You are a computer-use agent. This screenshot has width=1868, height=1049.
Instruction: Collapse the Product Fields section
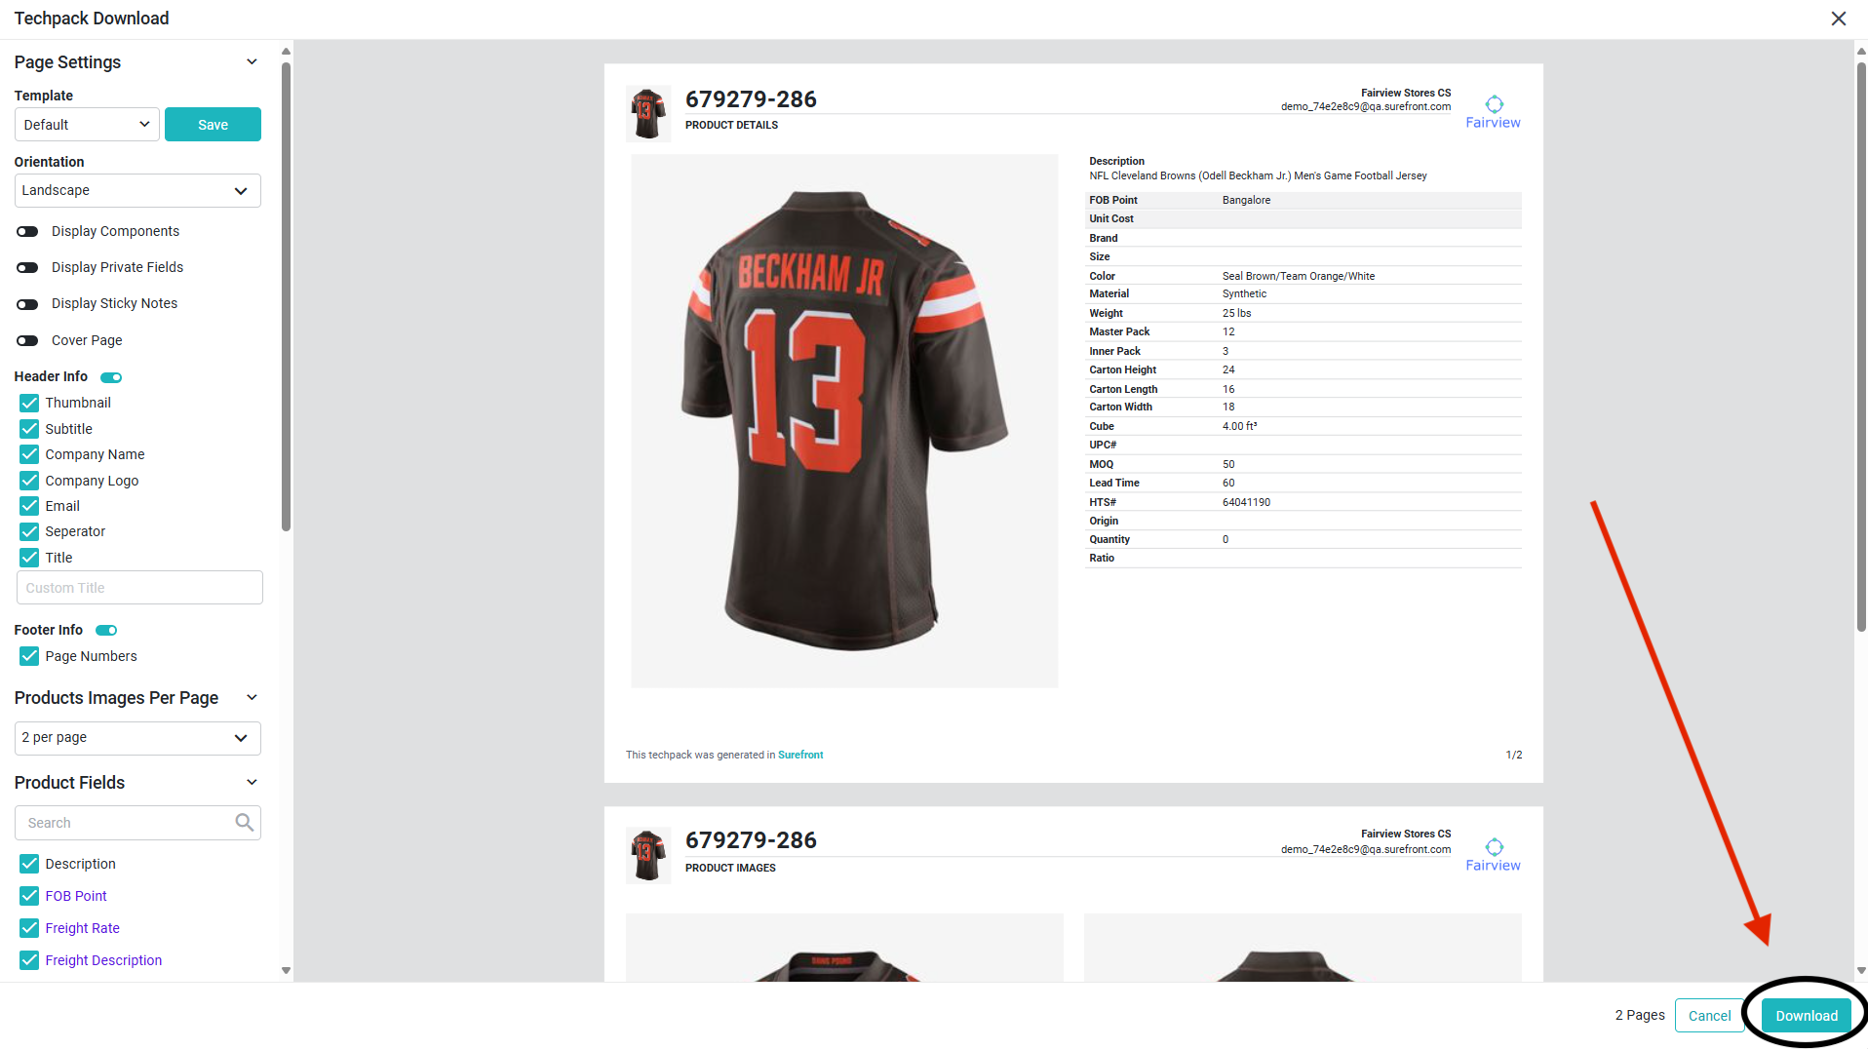[x=252, y=783]
